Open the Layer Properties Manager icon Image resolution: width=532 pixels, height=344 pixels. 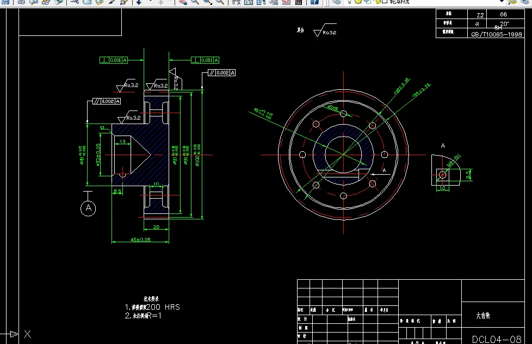point(336,2)
